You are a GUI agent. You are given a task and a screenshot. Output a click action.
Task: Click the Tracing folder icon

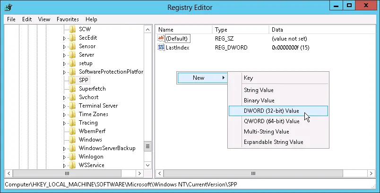coord(72,123)
